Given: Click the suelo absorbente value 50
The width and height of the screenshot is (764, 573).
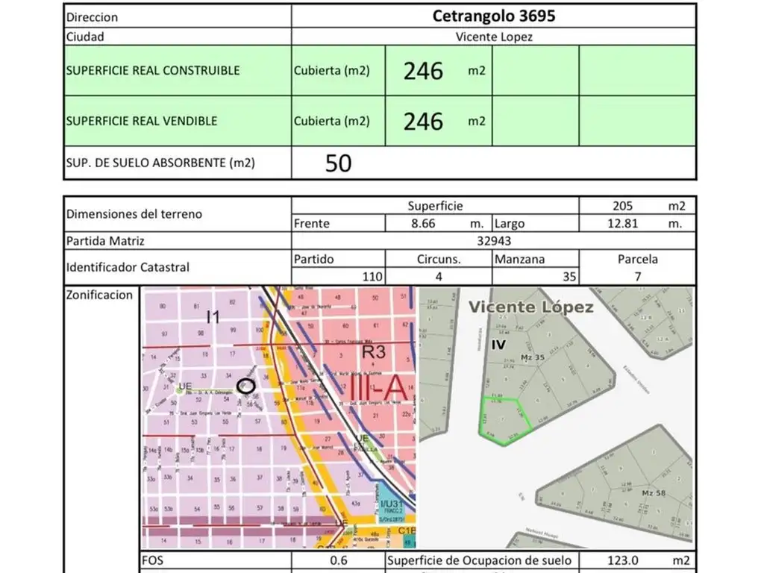Looking at the screenshot, I should click(x=338, y=163).
